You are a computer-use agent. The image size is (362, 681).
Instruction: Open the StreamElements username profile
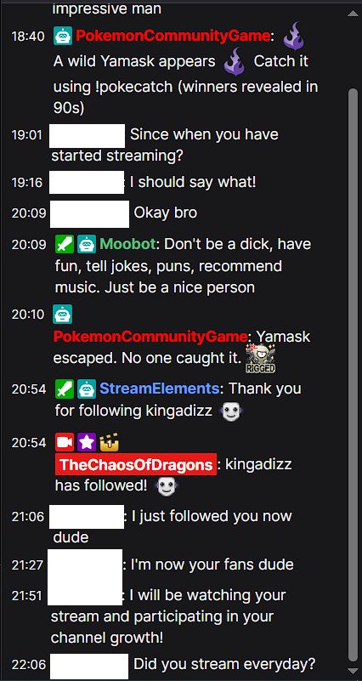point(159,389)
